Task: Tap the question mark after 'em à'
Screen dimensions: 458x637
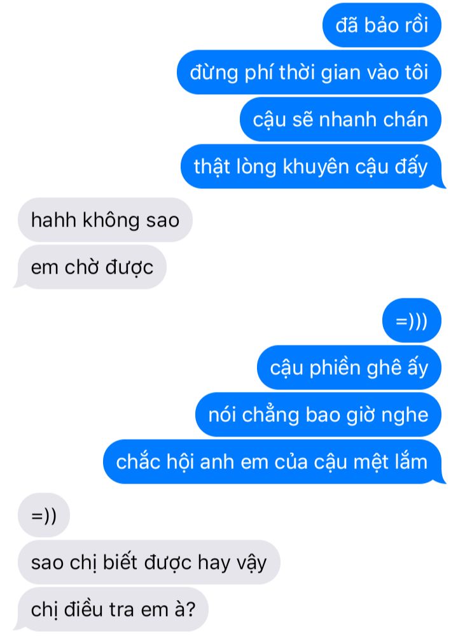Action: coord(190,610)
